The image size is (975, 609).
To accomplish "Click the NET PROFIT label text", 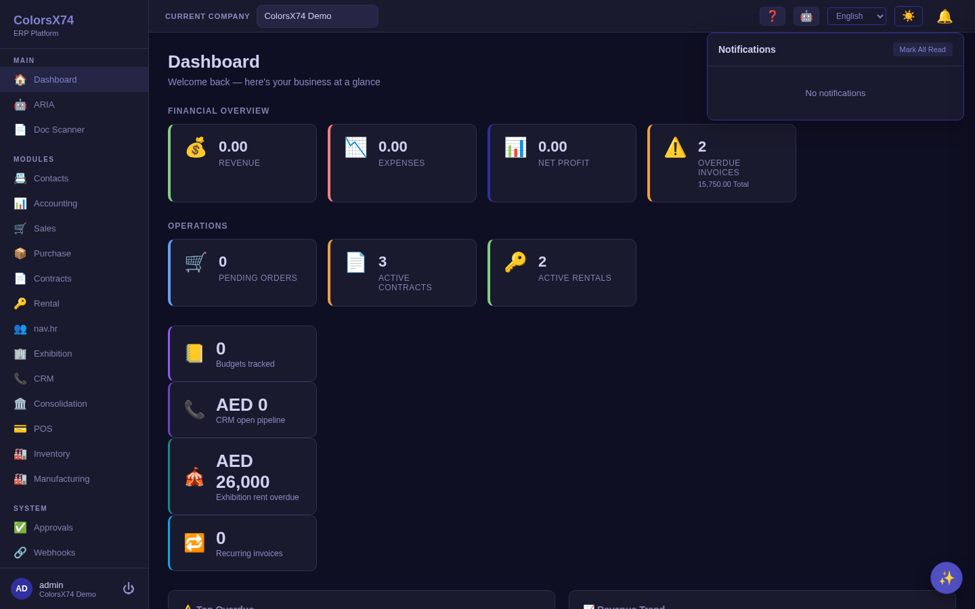I will [564, 163].
